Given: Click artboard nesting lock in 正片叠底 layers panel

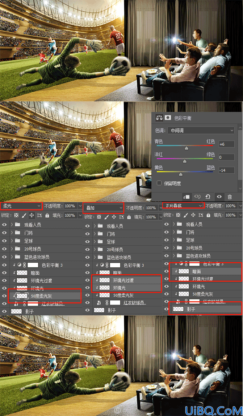Looking at the screenshot, I should (201, 215).
